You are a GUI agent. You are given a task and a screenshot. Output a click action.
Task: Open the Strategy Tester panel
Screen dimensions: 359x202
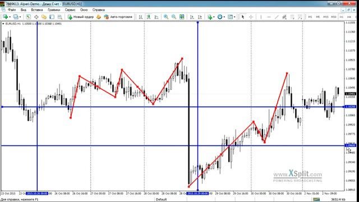point(60,17)
